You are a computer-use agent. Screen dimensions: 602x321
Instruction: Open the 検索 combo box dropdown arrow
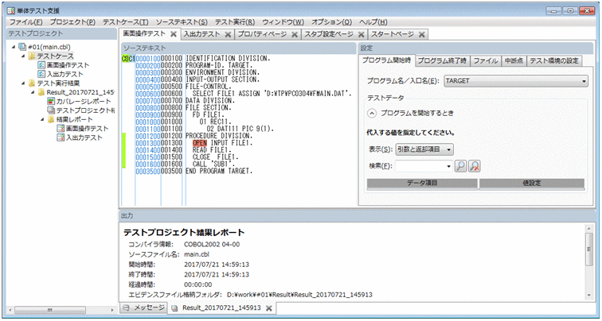tap(449, 166)
